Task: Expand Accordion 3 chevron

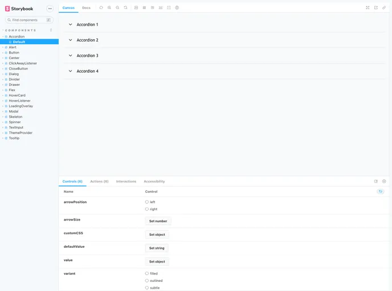Action: pyautogui.click(x=71, y=55)
